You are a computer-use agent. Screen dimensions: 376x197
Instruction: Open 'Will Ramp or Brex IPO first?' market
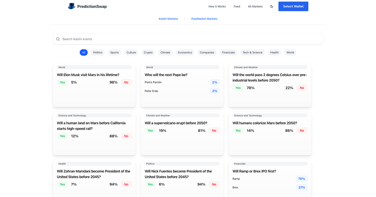point(254,171)
